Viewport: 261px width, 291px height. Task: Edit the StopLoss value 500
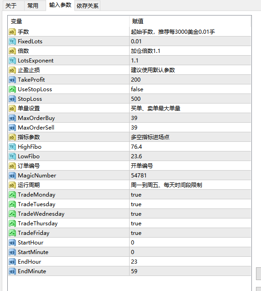pyautogui.click(x=190, y=99)
